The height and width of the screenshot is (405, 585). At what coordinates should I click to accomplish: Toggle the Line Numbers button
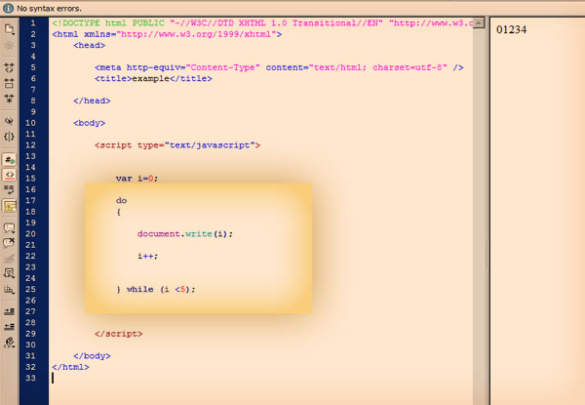pyautogui.click(x=9, y=159)
